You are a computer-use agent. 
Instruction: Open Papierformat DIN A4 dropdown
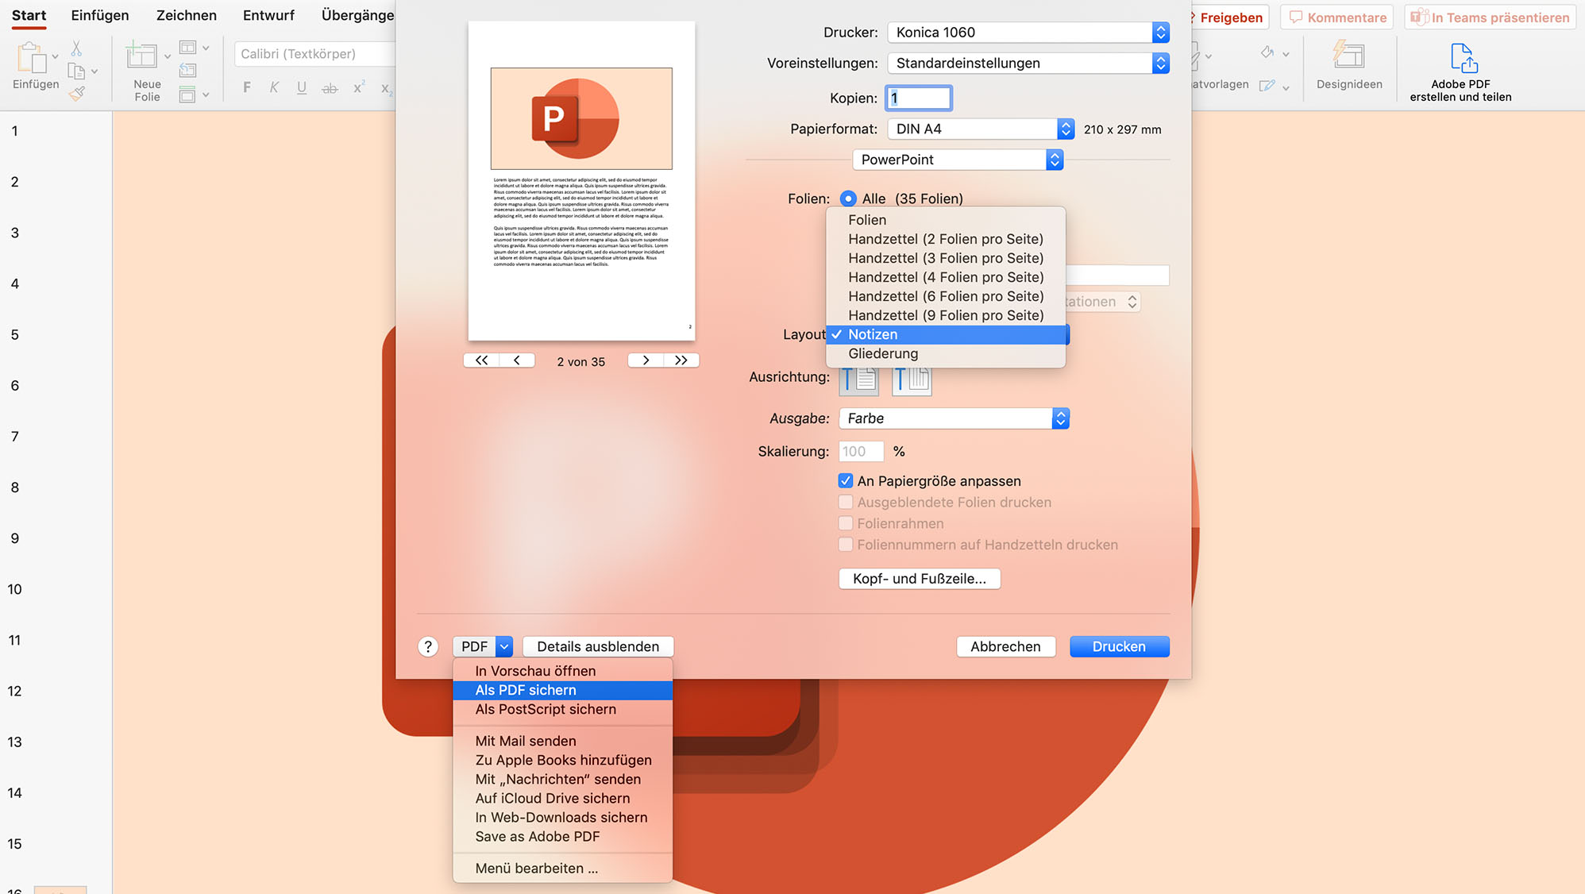[980, 129]
